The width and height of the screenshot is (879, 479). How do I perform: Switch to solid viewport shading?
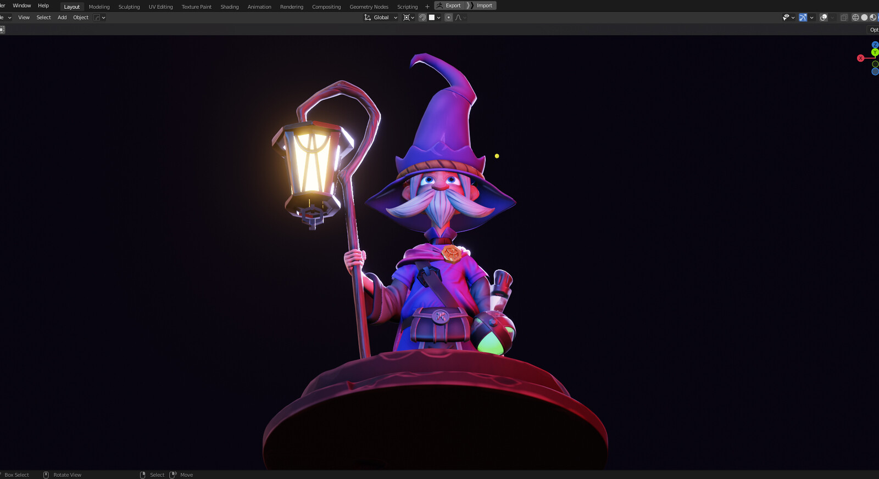[864, 18]
